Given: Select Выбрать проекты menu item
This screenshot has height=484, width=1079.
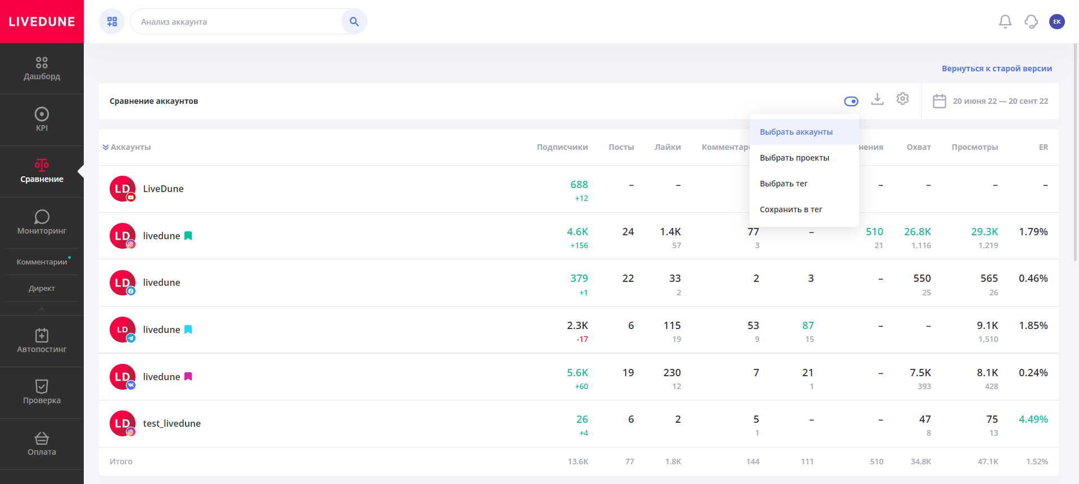Looking at the screenshot, I should click(794, 158).
